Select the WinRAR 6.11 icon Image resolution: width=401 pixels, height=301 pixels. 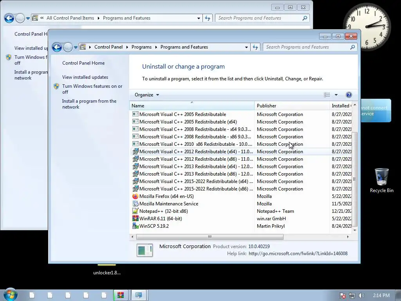click(x=135, y=219)
